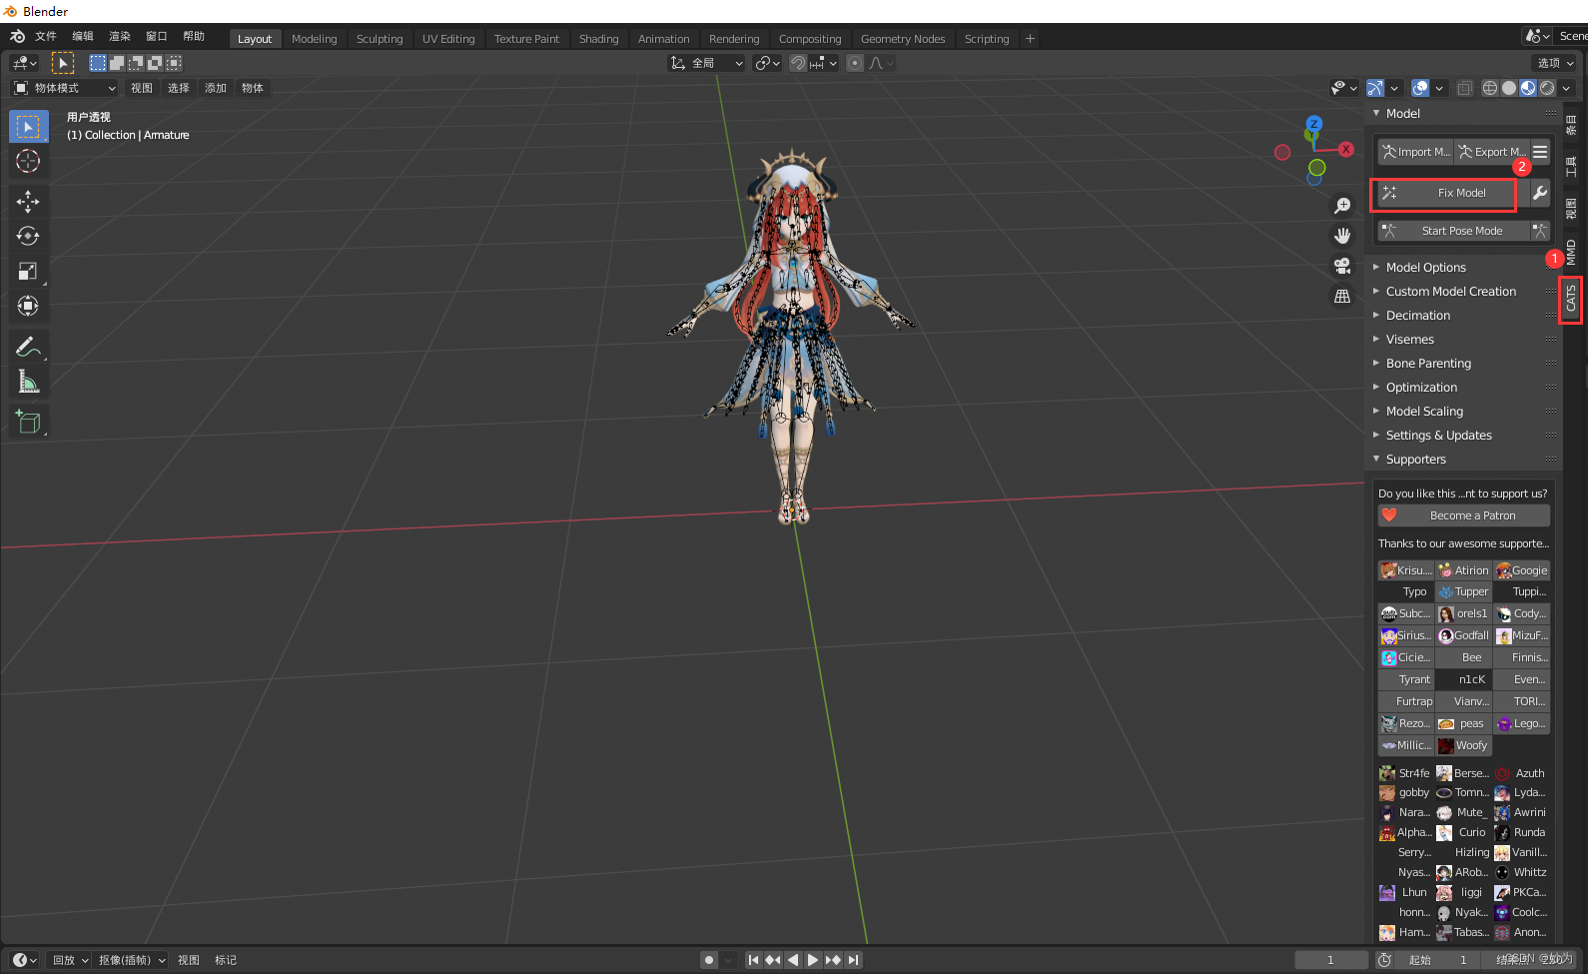Switch to solid viewport shading
1588x974 pixels.
point(1509,88)
